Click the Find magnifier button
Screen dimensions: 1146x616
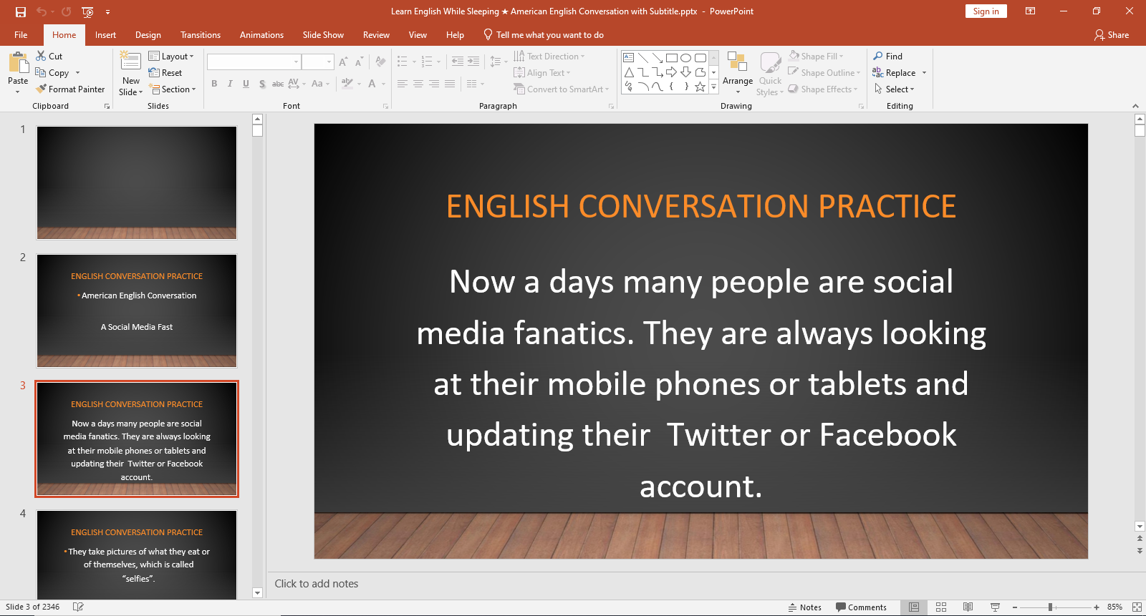pyautogui.click(x=888, y=56)
